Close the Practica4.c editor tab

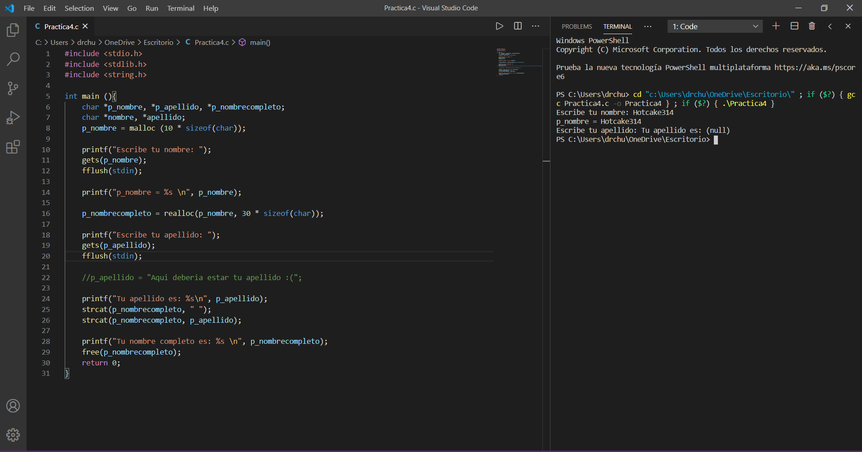coord(85,26)
